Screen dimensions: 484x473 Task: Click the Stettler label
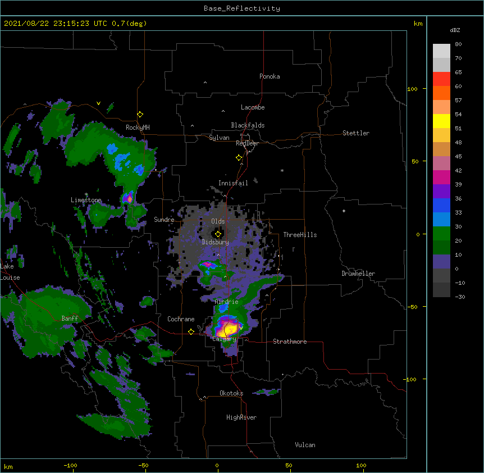tap(356, 133)
